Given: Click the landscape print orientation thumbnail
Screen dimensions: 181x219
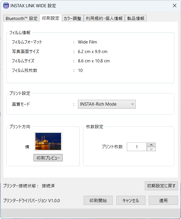Looking at the screenshot, I should point(48,141).
